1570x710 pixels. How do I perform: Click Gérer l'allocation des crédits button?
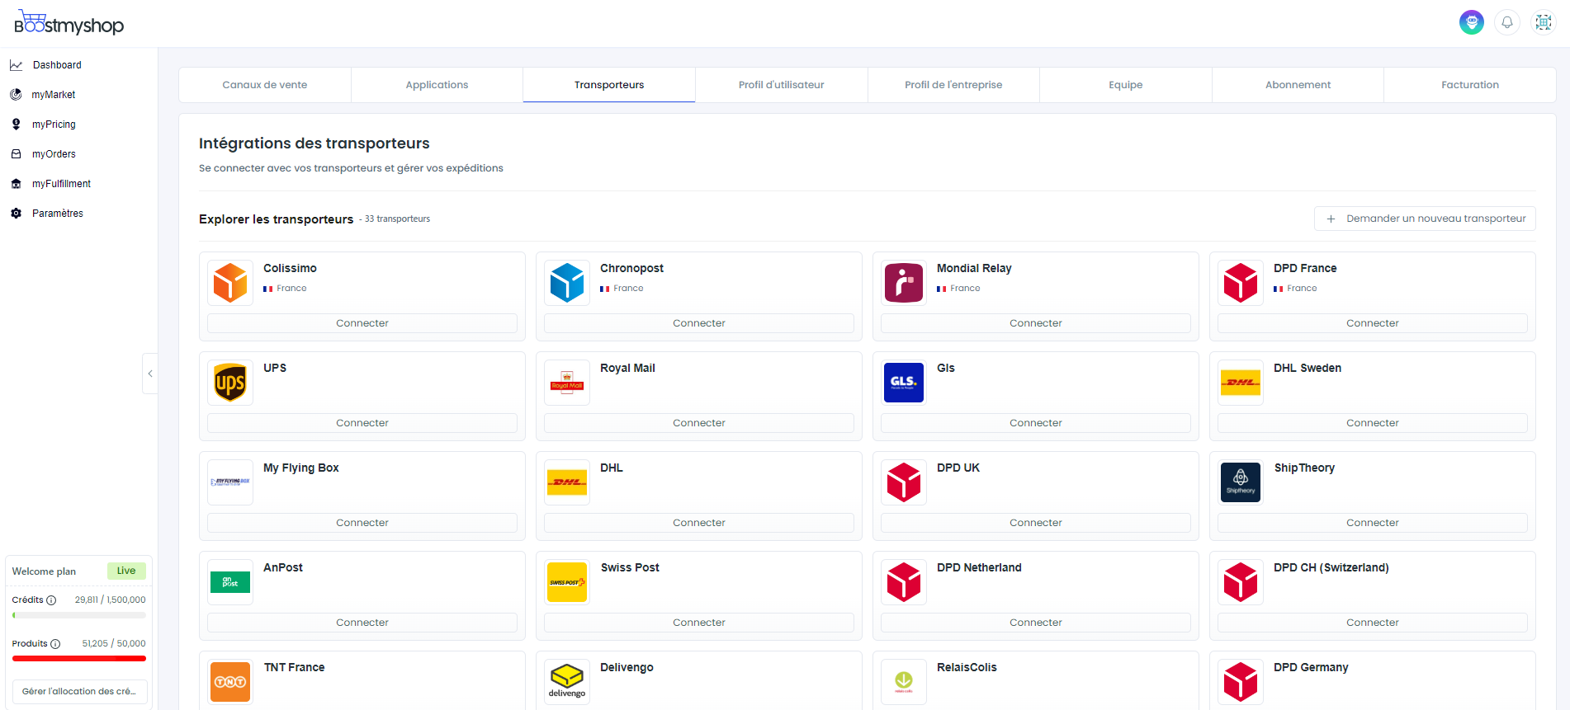80,691
